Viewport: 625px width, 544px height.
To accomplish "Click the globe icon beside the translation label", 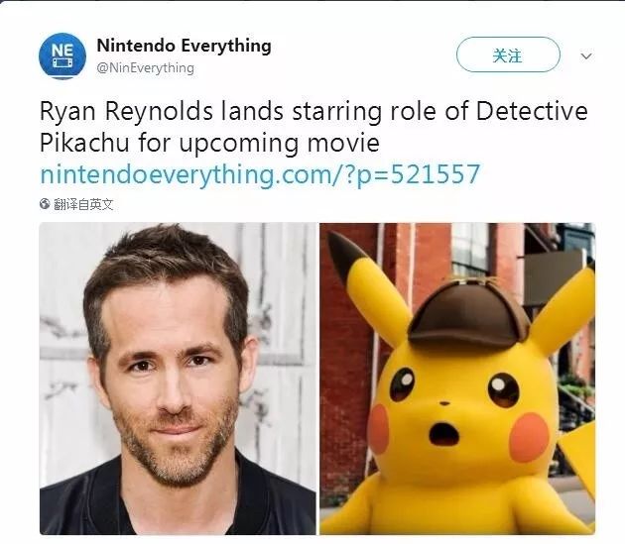I will click(x=45, y=204).
